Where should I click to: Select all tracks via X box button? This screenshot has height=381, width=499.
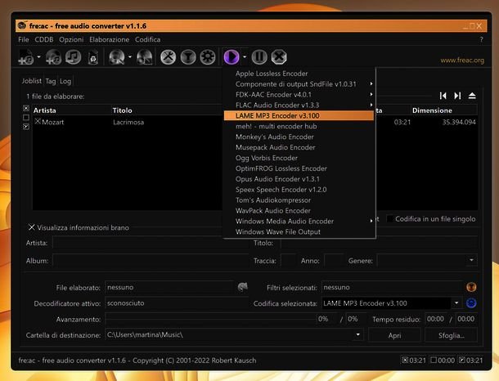pyautogui.click(x=26, y=108)
